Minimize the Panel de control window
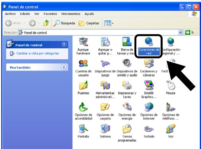The width and height of the screenshot is (201, 149). tap(183, 7)
